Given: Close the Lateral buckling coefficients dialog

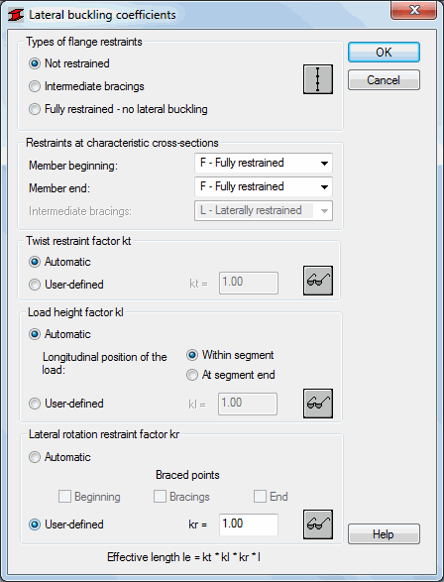Looking at the screenshot, I should tap(414, 10).
